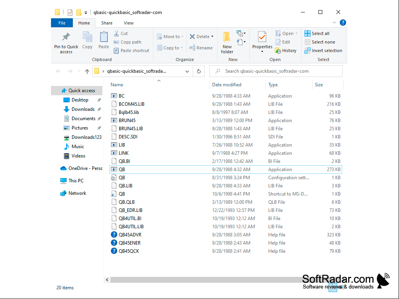This screenshot has height=299, width=399.
Task: Click the Cut scissors icon
Action: 116,33
